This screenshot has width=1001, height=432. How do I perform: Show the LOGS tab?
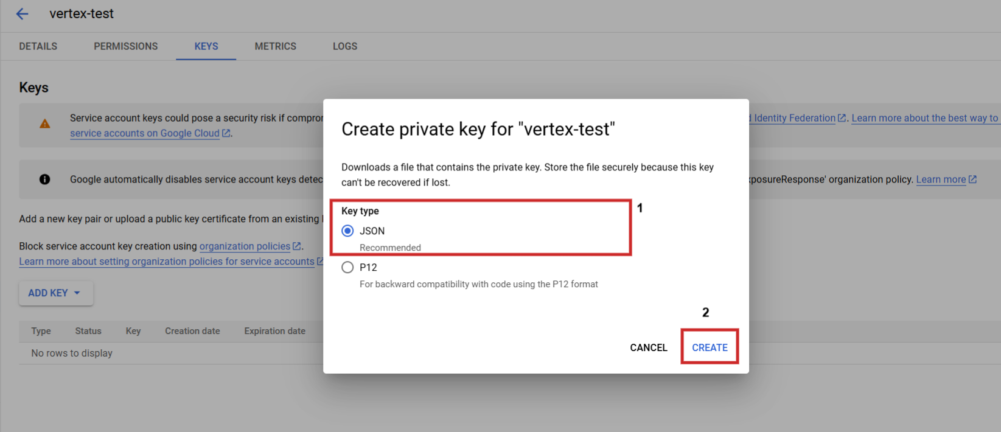[344, 46]
